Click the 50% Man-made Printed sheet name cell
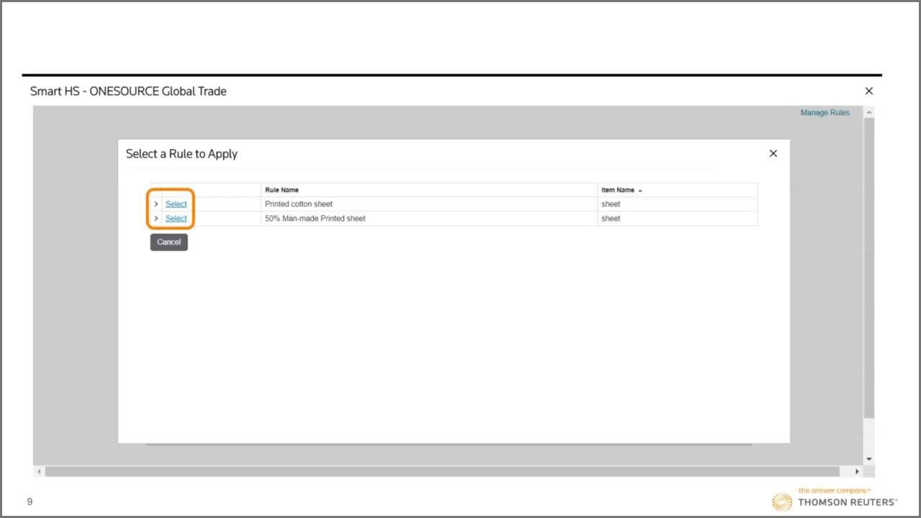 point(315,219)
